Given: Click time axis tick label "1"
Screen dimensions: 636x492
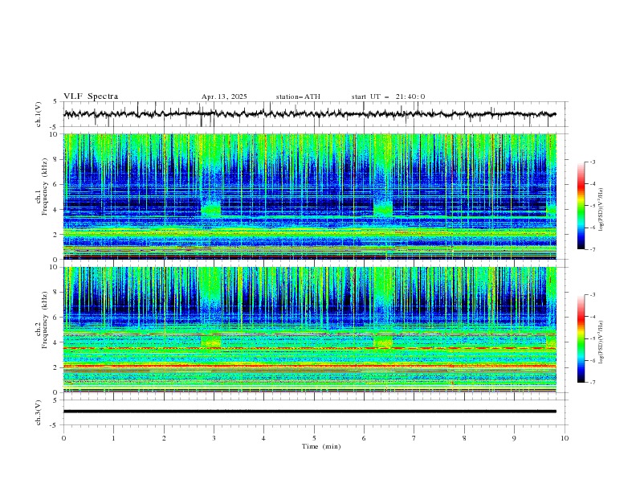Looking at the screenshot, I should pyautogui.click(x=113, y=438).
